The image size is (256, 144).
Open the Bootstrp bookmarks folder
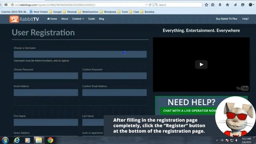pyautogui.click(x=148, y=12)
